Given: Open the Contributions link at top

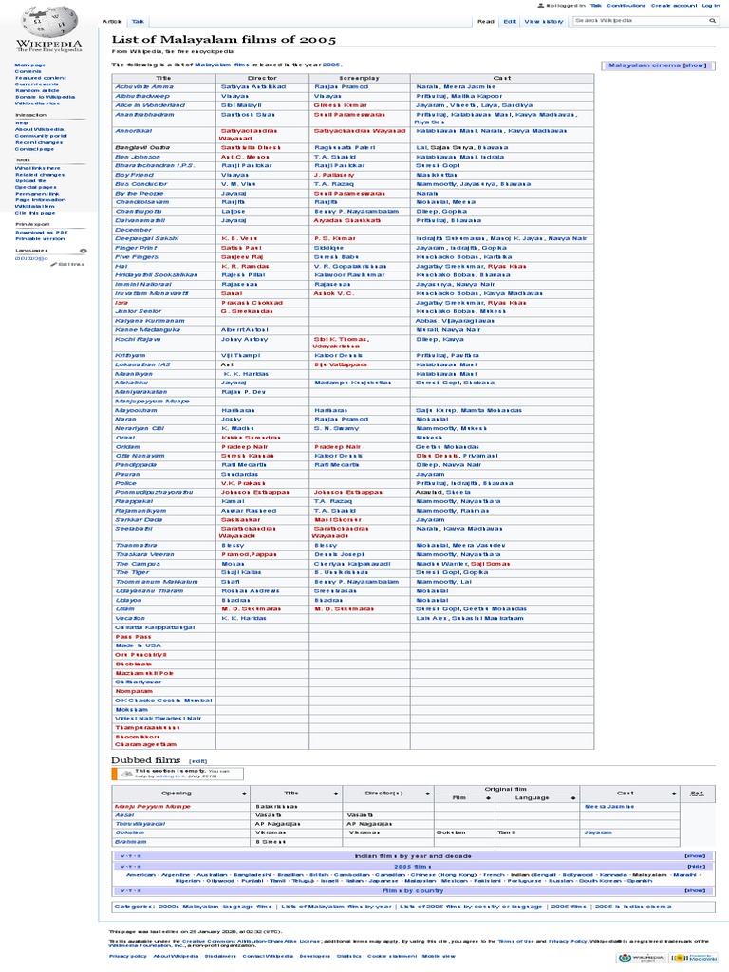Looking at the screenshot, I should (626, 6).
